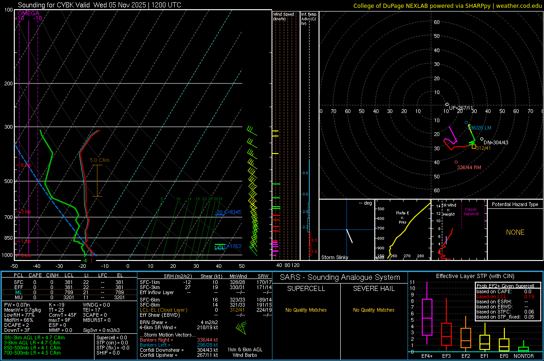Click the 'Theta-E v. Pres' label
This screenshot has width=544, height=361.
402,217
